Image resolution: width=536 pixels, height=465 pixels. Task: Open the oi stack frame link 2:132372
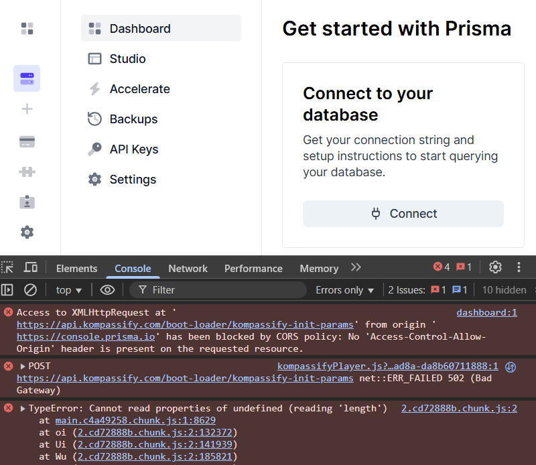click(x=155, y=433)
